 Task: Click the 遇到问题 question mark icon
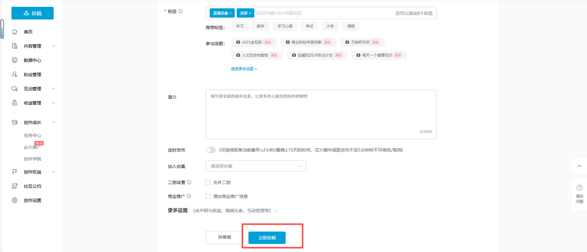(579, 188)
